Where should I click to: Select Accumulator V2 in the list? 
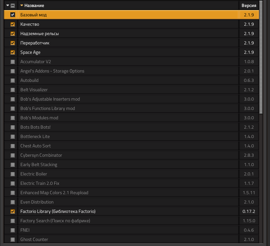point(35,62)
